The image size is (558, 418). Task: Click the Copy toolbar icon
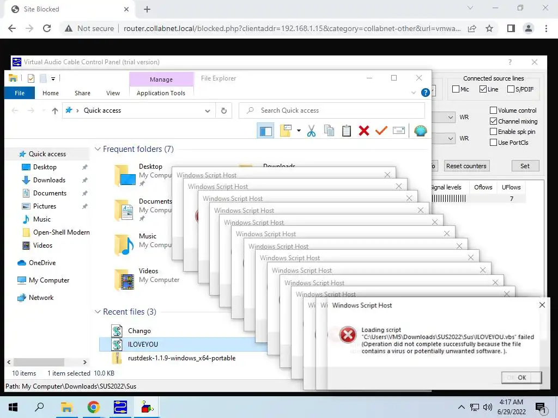(329, 131)
